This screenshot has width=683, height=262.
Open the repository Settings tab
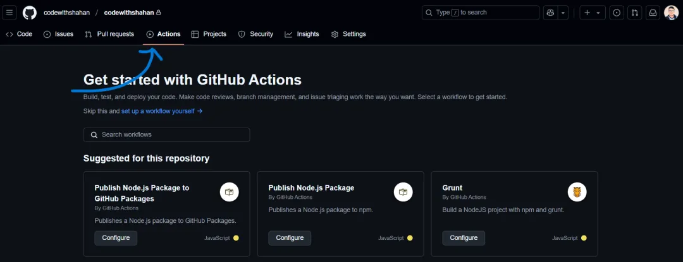point(348,34)
